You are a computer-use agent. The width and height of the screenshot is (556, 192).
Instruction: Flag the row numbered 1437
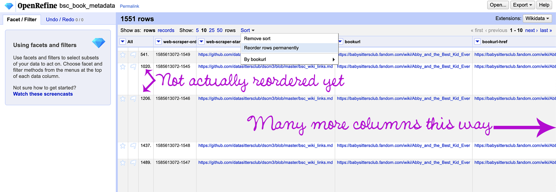click(133, 146)
